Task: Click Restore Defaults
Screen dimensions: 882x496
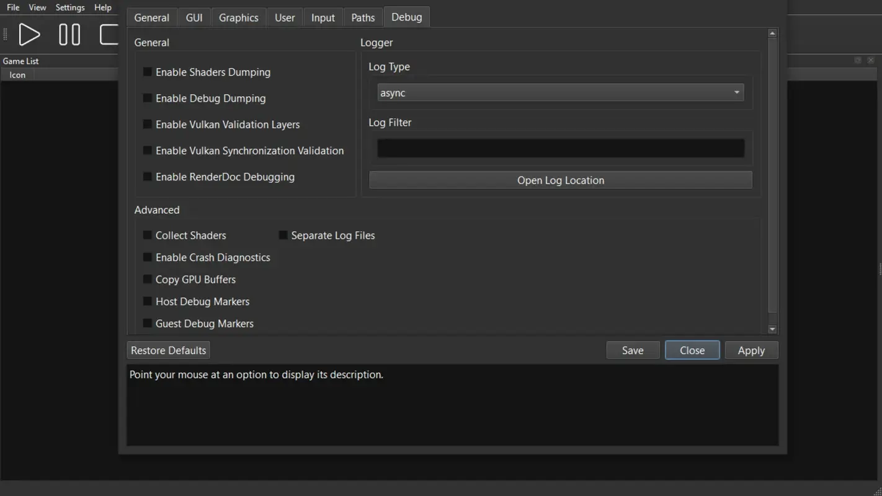Action: pos(168,350)
